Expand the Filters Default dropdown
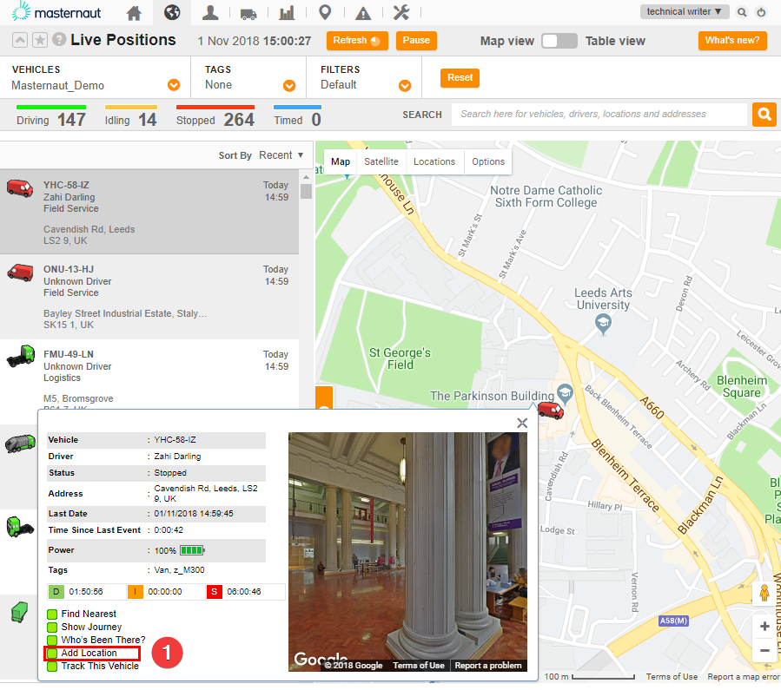 (x=405, y=86)
